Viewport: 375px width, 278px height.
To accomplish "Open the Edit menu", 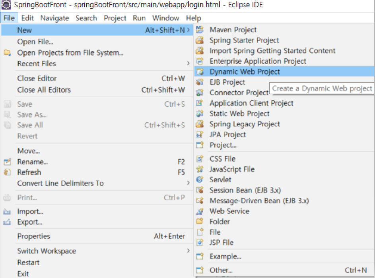I will [x=27, y=18].
